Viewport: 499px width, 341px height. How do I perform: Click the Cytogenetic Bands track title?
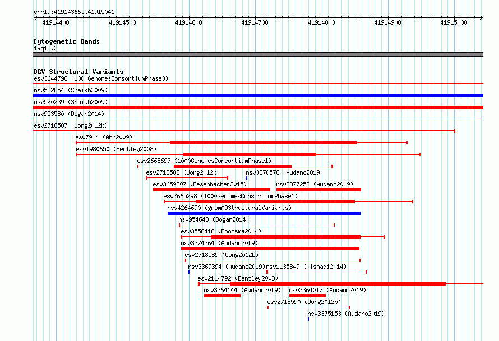pyautogui.click(x=67, y=41)
